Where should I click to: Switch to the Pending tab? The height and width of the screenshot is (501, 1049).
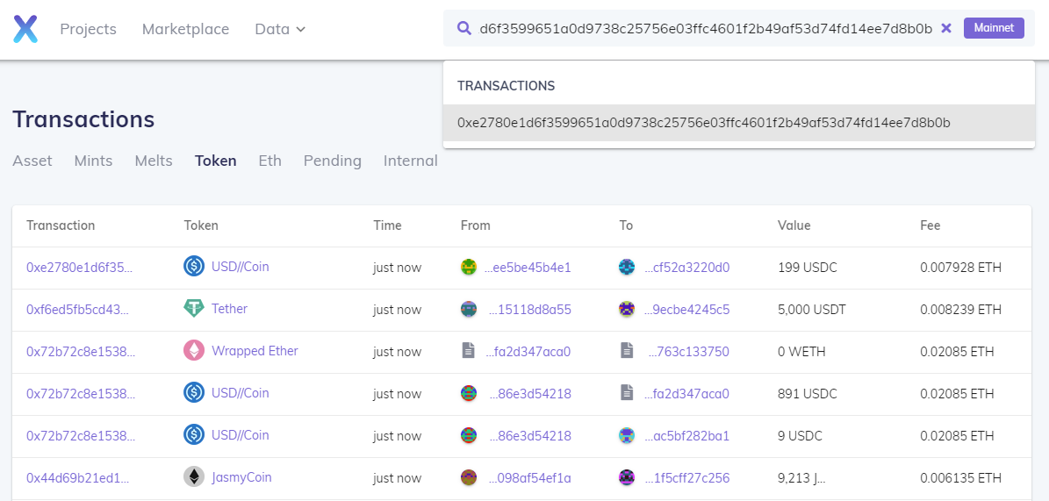pos(332,161)
